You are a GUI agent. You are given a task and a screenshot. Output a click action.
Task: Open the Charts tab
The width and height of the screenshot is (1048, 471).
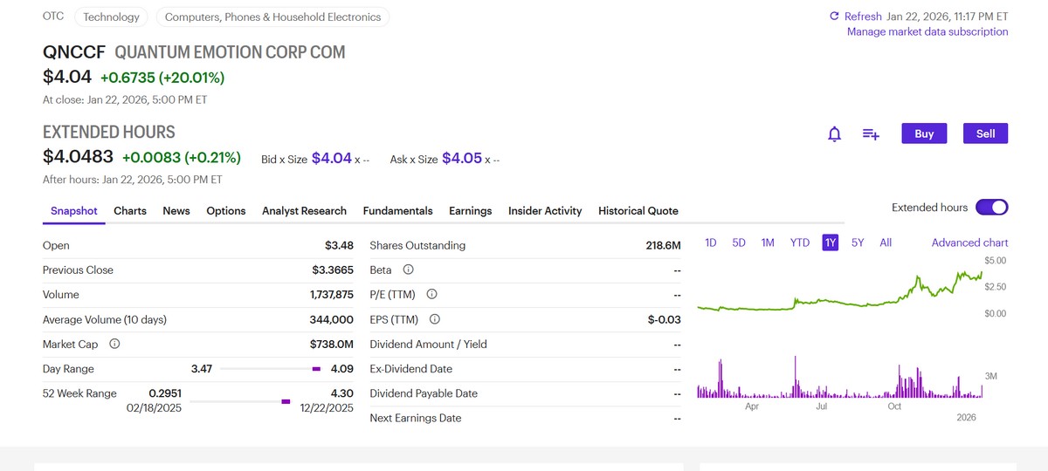(x=130, y=211)
